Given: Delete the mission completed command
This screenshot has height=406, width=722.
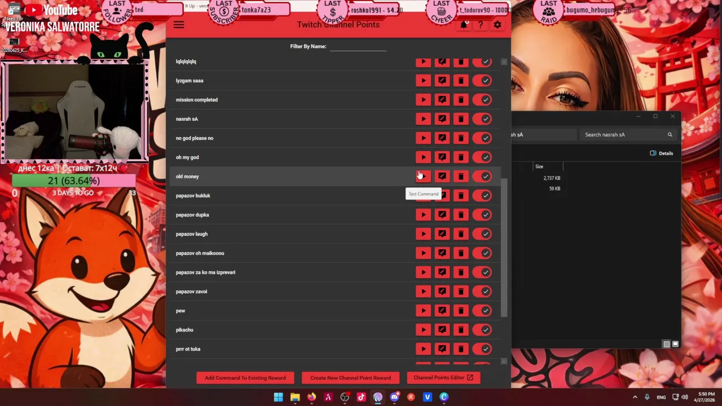Looking at the screenshot, I should (x=461, y=100).
